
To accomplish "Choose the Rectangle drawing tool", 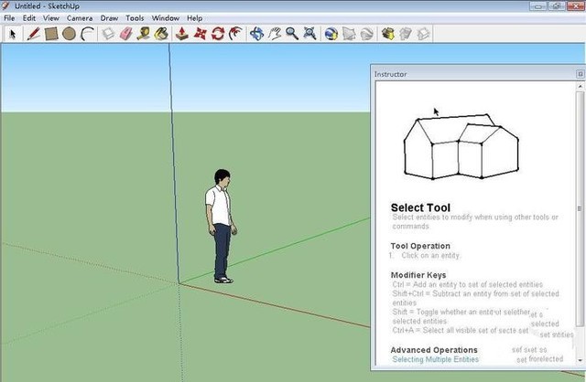I will 51,34.
